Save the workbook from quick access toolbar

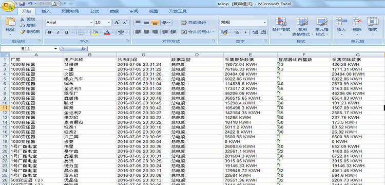point(22,4)
